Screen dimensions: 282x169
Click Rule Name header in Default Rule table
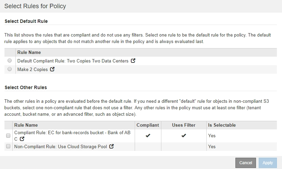tap(29, 53)
